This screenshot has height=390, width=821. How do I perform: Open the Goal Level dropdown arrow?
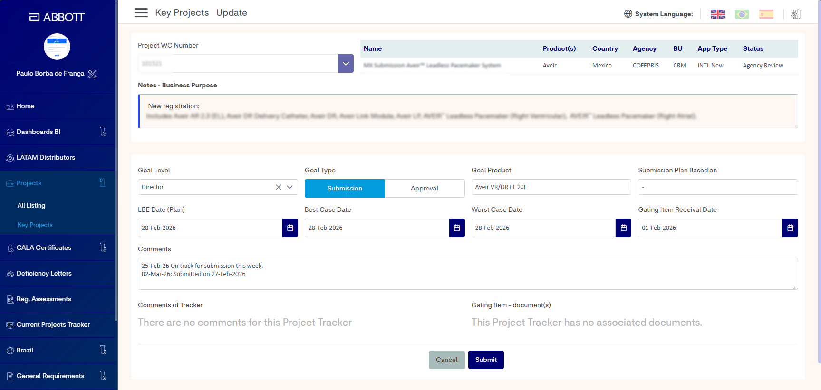click(290, 187)
